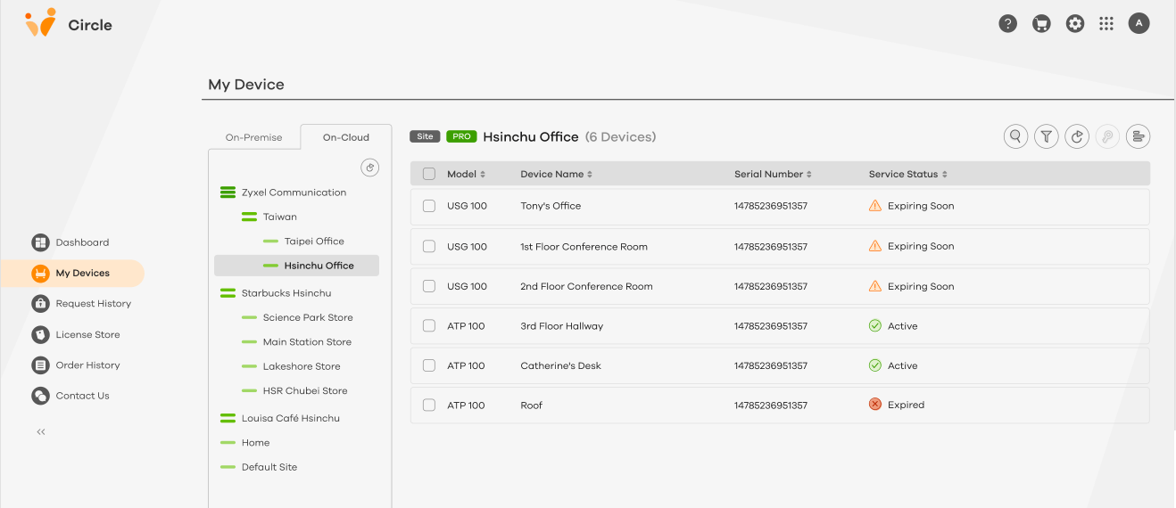The image size is (1176, 508).
Task: Open the help question mark icon
Action: click(1008, 24)
